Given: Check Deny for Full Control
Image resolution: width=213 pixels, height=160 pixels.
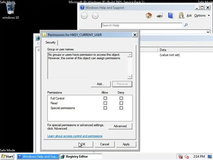Looking at the screenshot, I should [x=121, y=98].
